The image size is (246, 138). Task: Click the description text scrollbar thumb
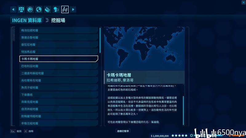point(183,110)
